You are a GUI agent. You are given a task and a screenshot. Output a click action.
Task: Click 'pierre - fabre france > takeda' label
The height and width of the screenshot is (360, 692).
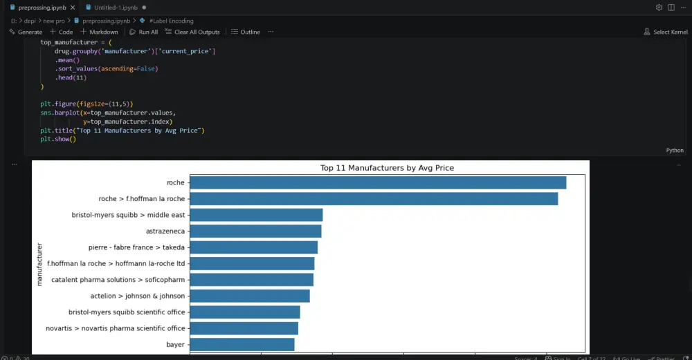tap(136, 247)
